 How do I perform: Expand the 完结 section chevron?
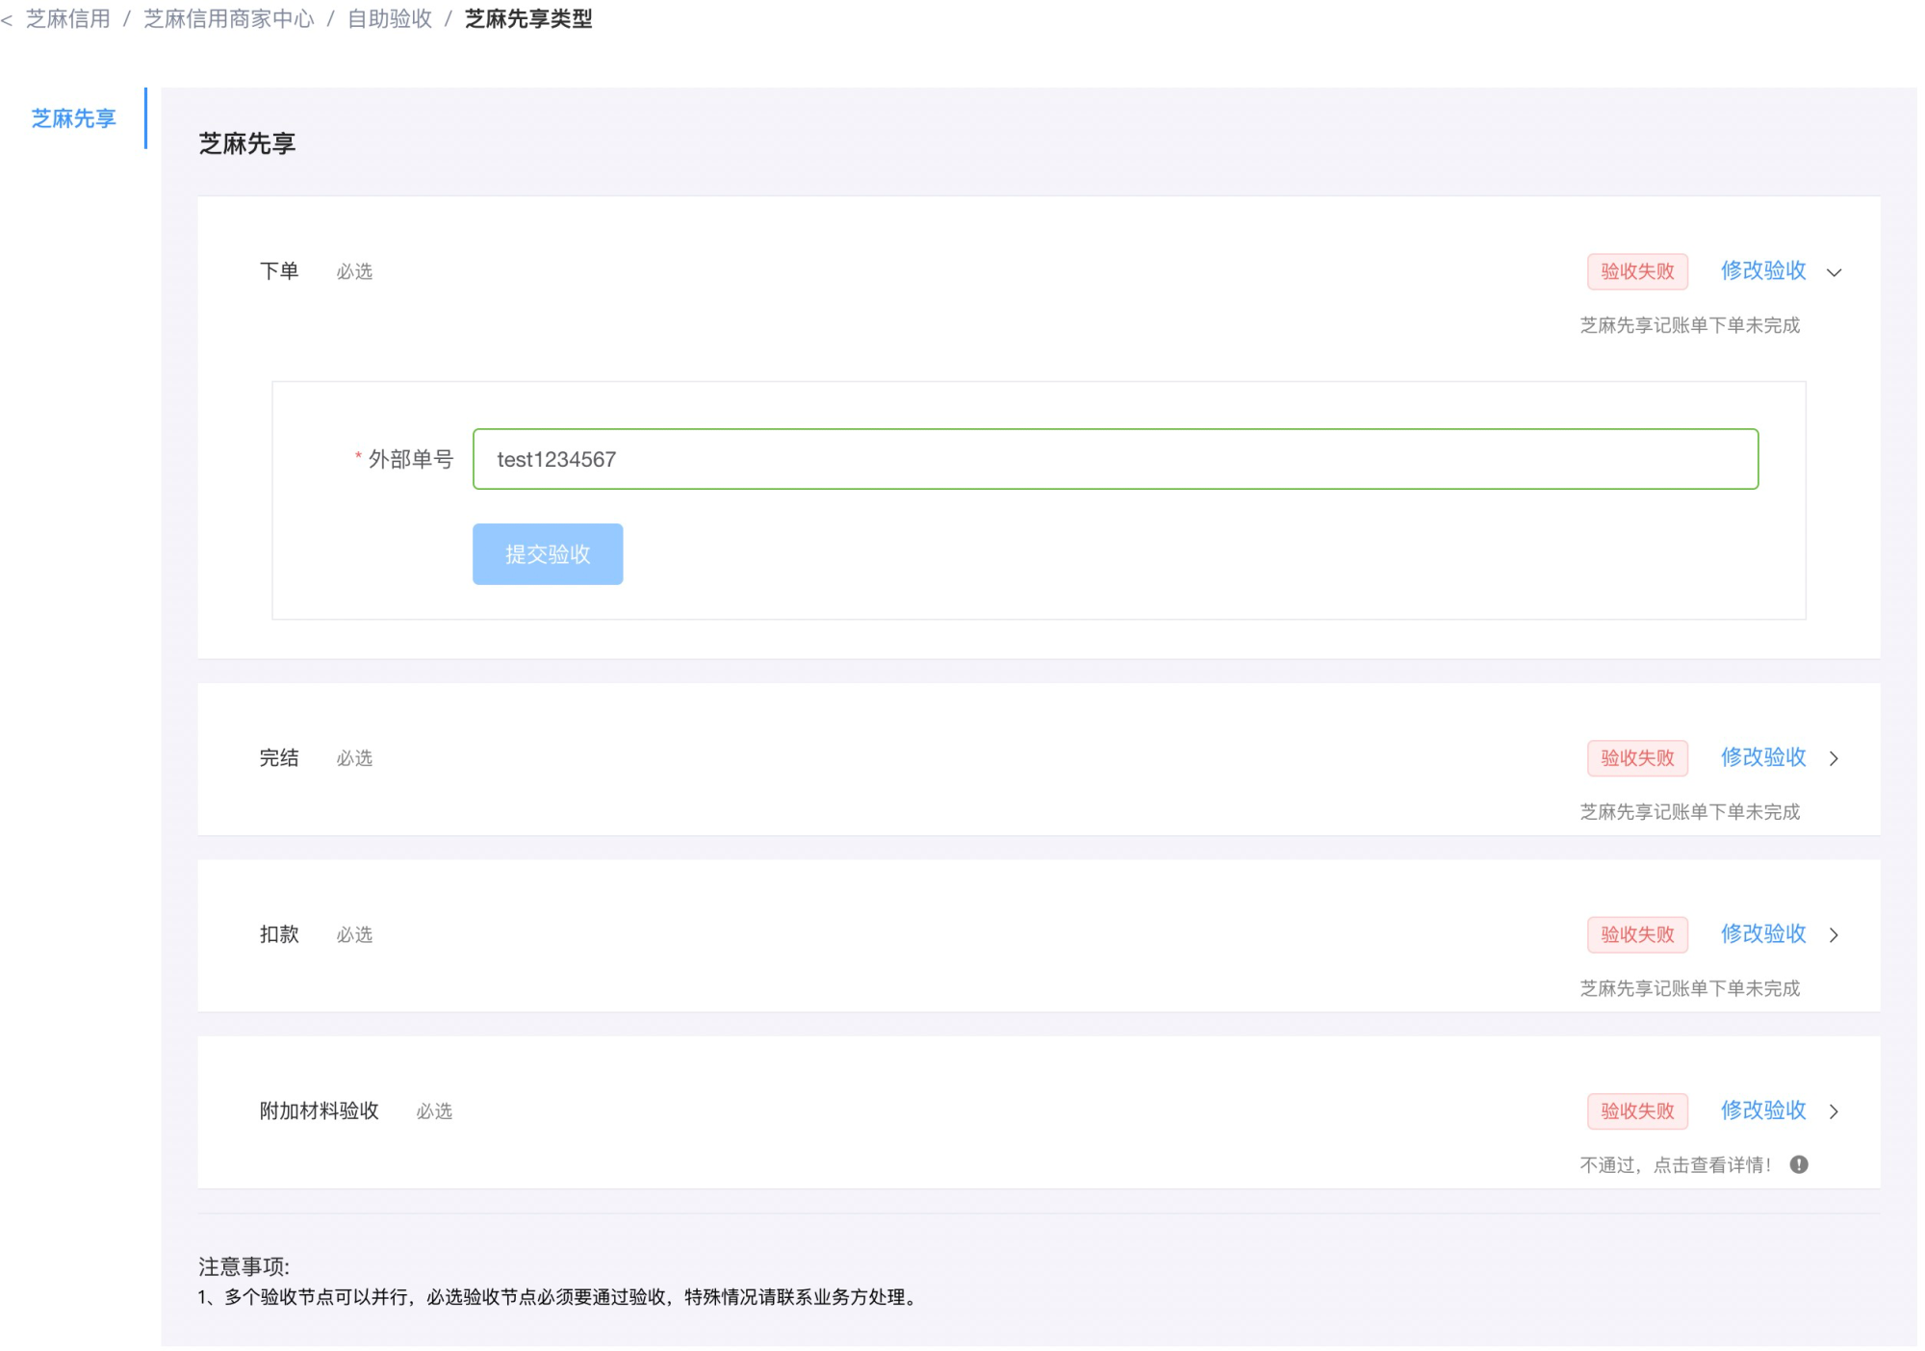click(x=1835, y=758)
